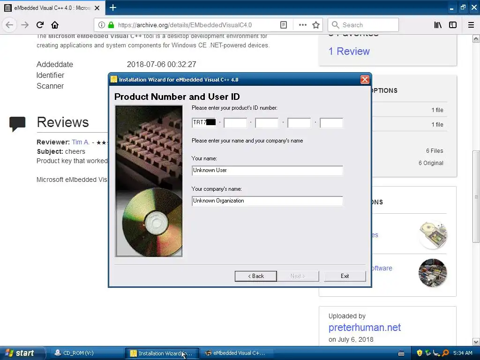480x360 pixels.
Task: Click the on-screen keyboard tray icon
Action: (401, 353)
